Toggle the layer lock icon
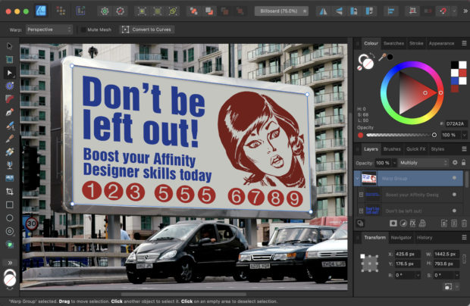 click(x=464, y=163)
